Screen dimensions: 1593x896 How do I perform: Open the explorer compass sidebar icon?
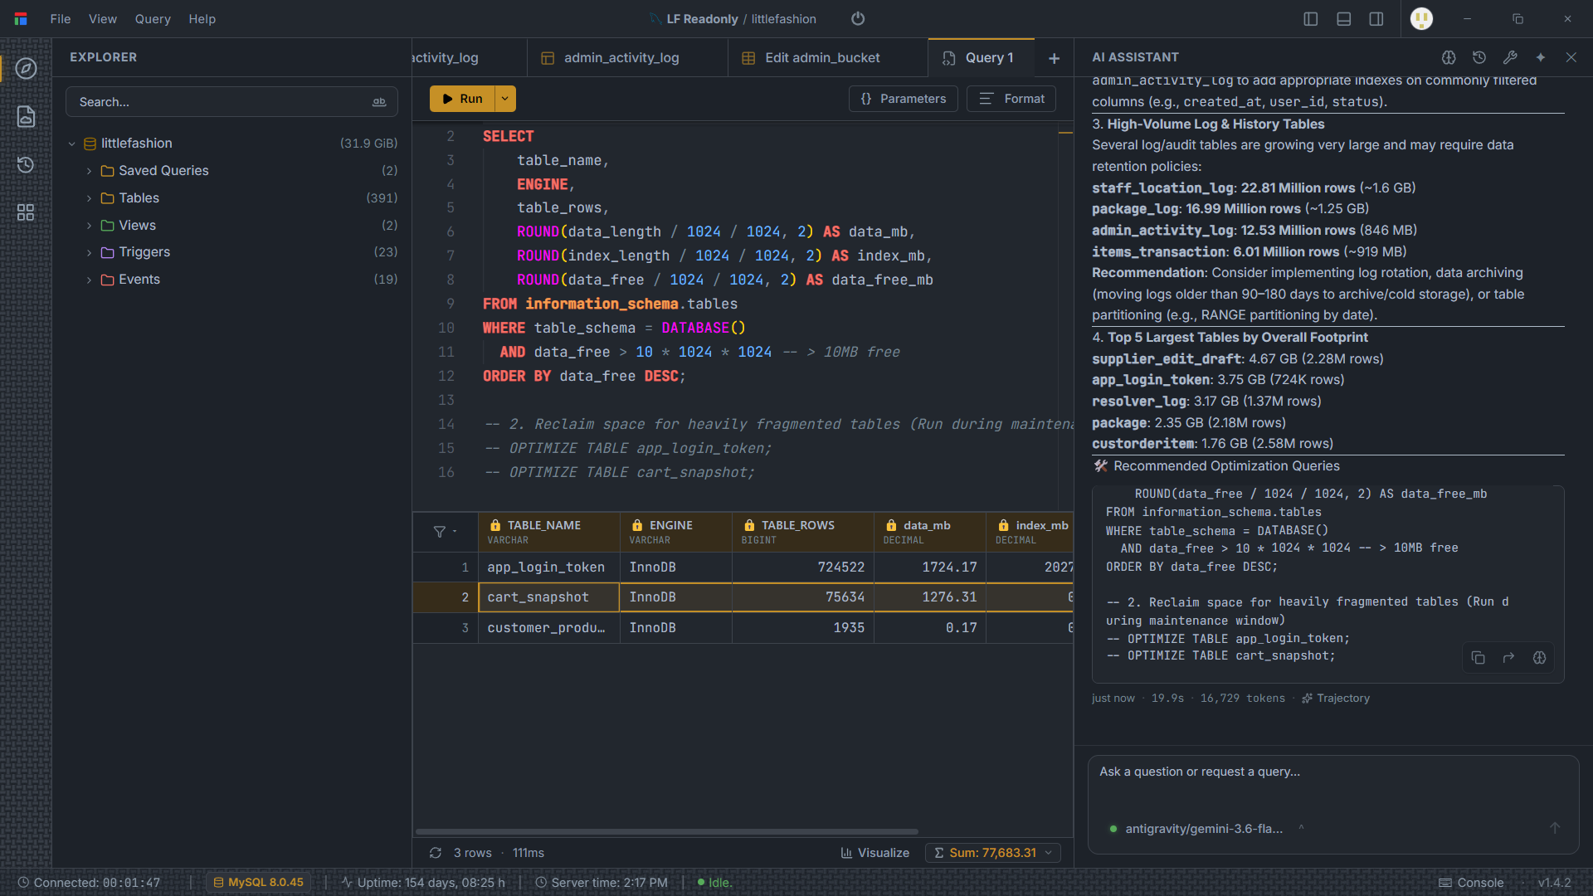click(26, 69)
